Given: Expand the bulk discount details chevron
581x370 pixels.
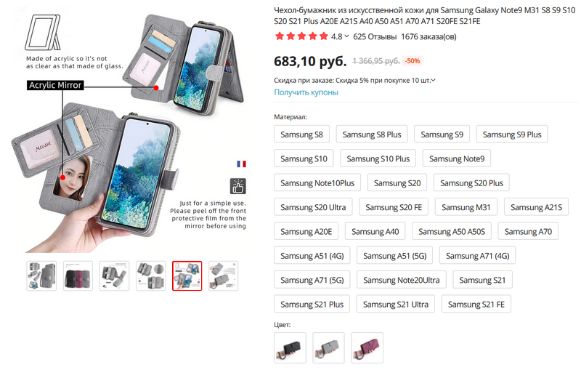Looking at the screenshot, I should click(434, 80).
